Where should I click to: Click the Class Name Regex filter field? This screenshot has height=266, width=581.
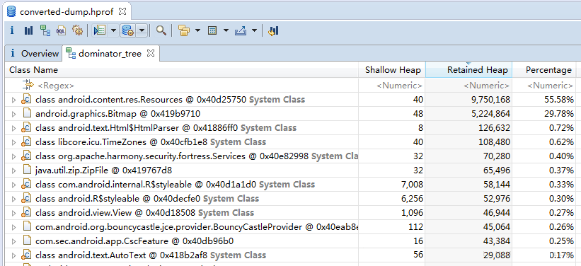pyautogui.click(x=182, y=86)
